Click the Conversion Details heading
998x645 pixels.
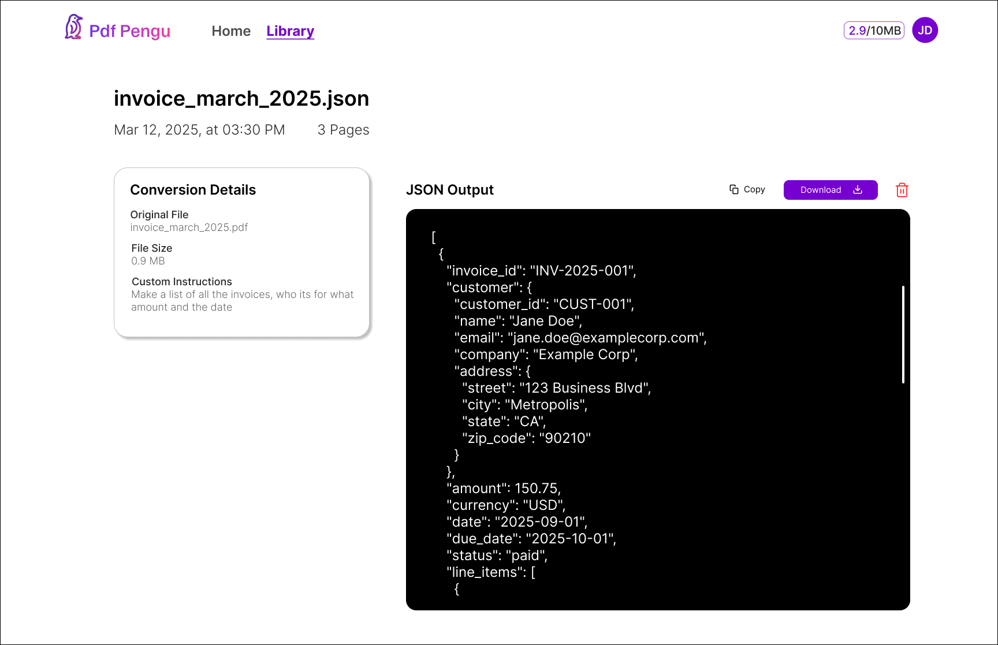pos(193,190)
